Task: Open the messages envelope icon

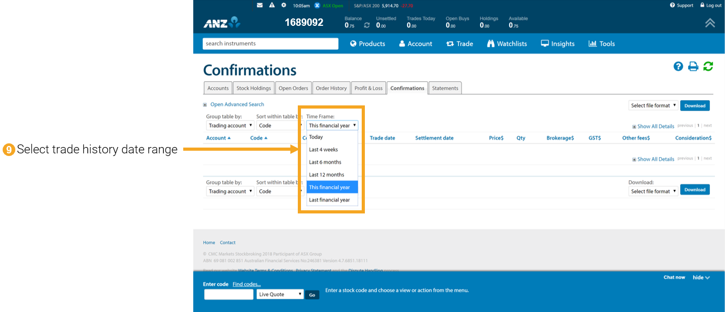Action: (x=259, y=5)
